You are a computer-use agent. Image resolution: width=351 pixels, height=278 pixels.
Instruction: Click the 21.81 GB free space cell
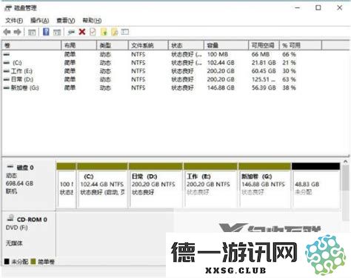tap(264, 63)
